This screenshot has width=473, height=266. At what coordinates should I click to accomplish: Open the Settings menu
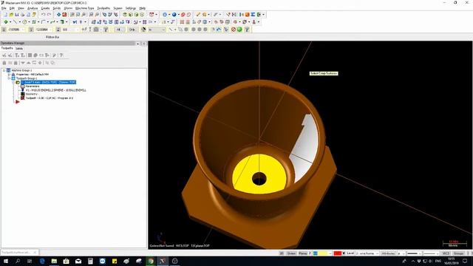pos(131,8)
